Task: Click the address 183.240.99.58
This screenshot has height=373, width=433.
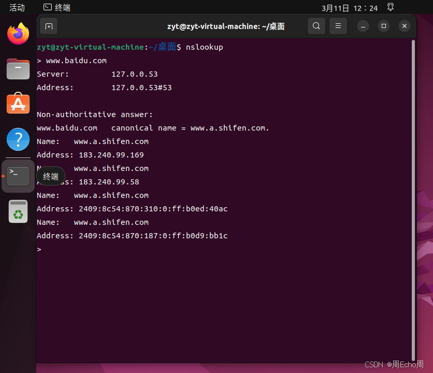Action: coord(109,182)
